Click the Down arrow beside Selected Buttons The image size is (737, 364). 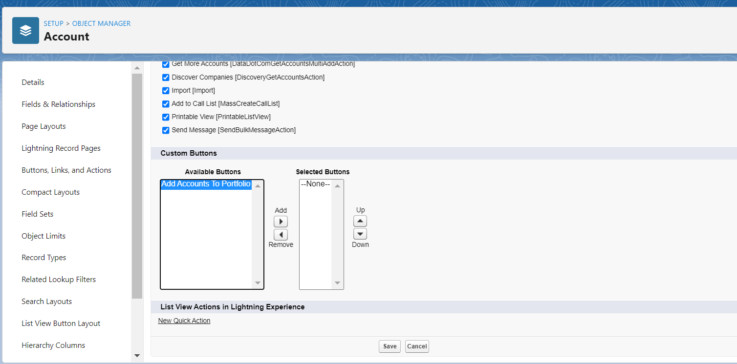(360, 234)
